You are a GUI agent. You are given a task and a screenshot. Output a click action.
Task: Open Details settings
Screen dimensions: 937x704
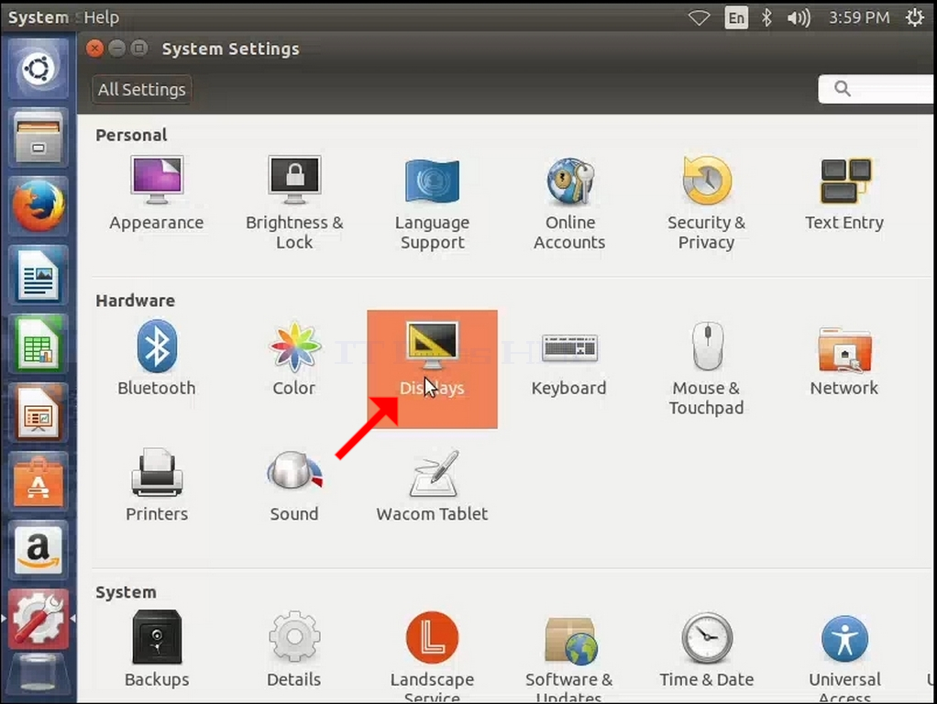pyautogui.click(x=294, y=650)
